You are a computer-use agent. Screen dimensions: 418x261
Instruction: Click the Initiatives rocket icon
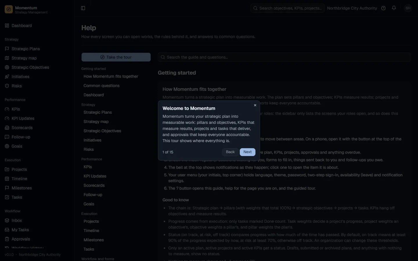(7, 77)
